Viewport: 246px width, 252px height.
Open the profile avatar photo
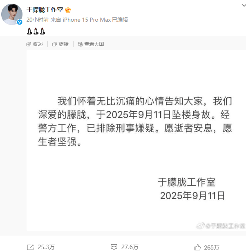[x=12, y=14]
